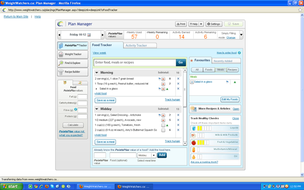Click the Fruit & Vegetables check progress bar
Screen dimensions: 304x190
click(203, 142)
